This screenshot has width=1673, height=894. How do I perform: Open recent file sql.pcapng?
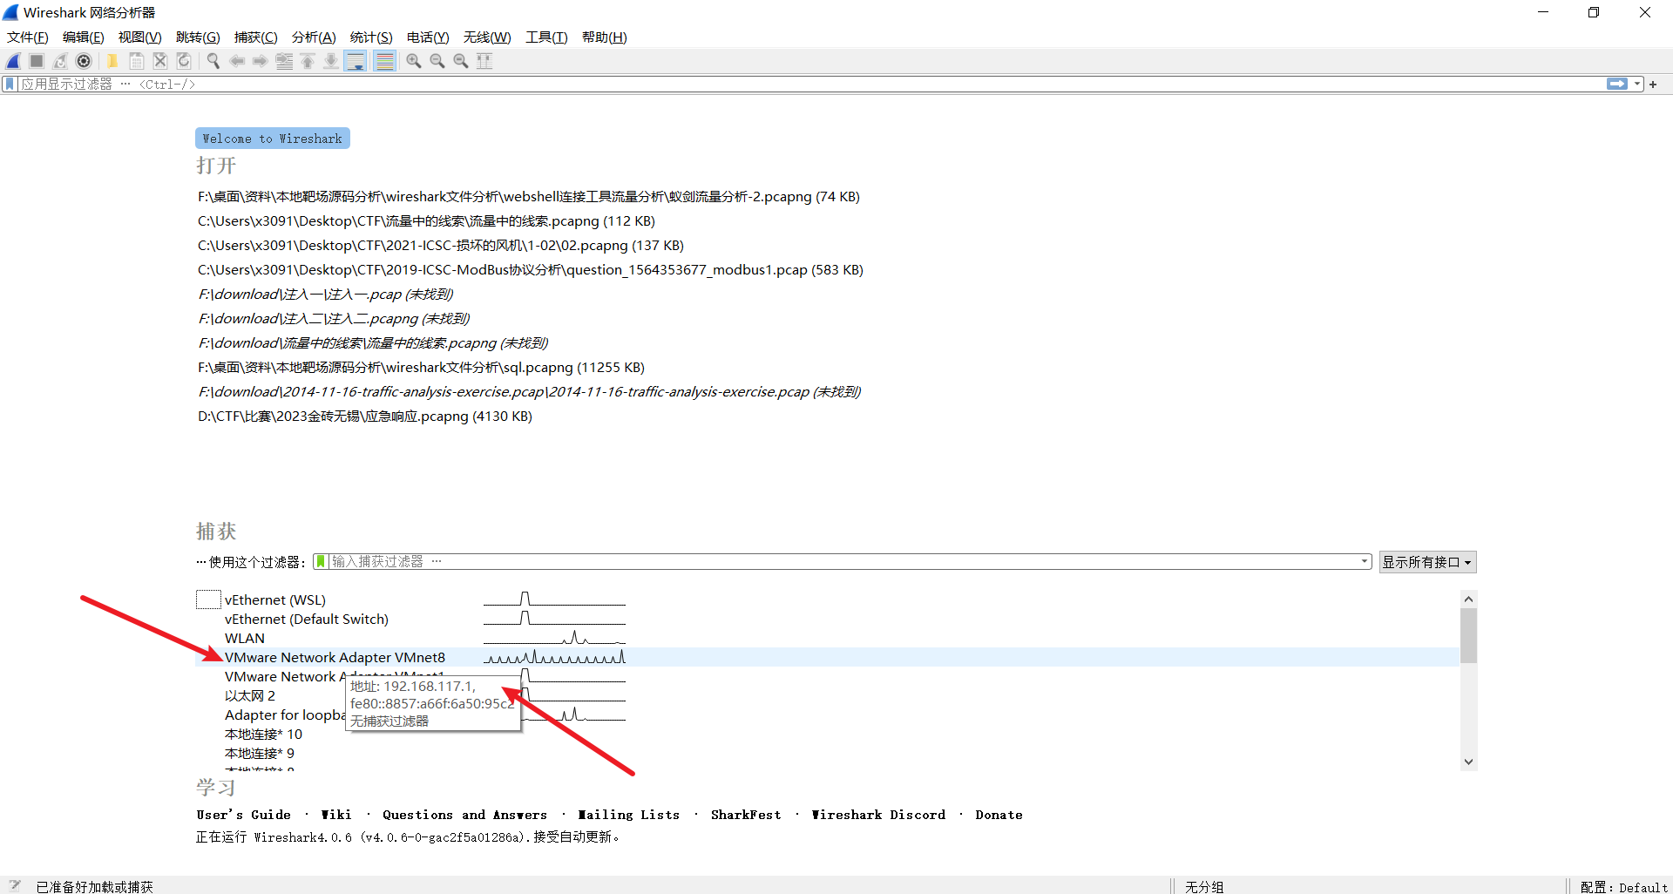pos(421,368)
